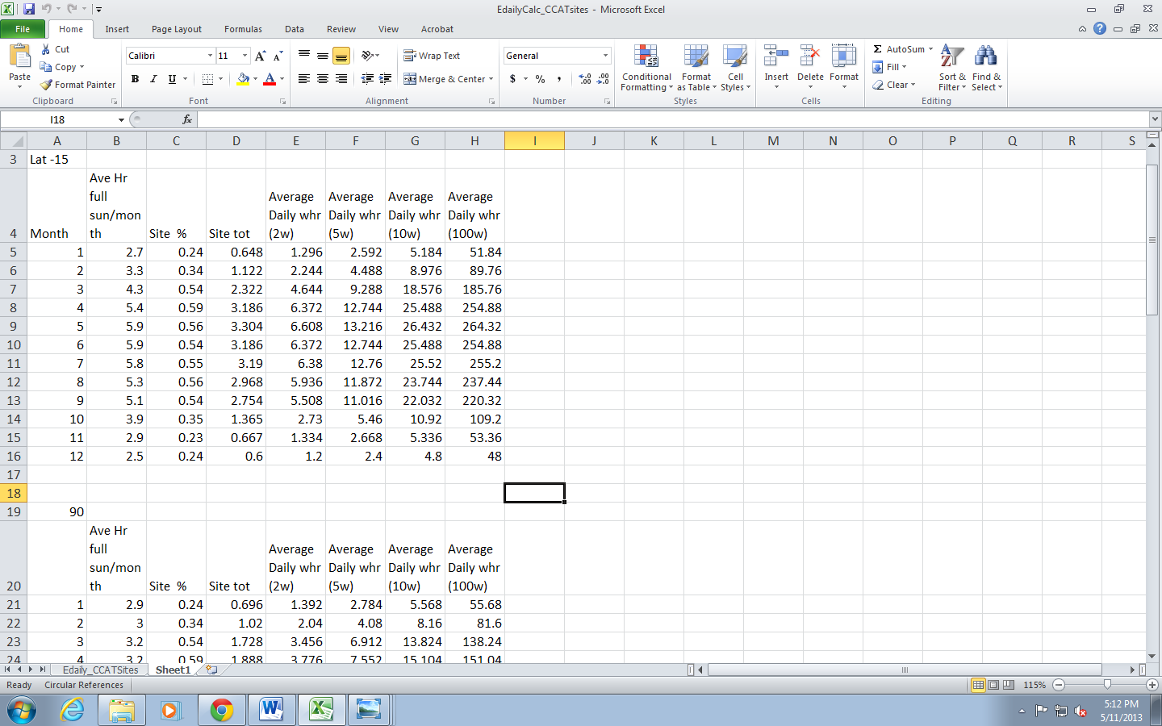Click the Borders icon in Font group
The width and height of the screenshot is (1162, 726).
[207, 79]
